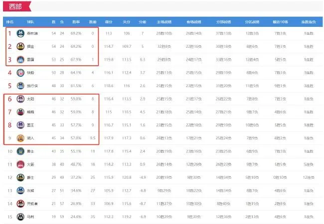Click the 排名 column header

tap(9, 22)
